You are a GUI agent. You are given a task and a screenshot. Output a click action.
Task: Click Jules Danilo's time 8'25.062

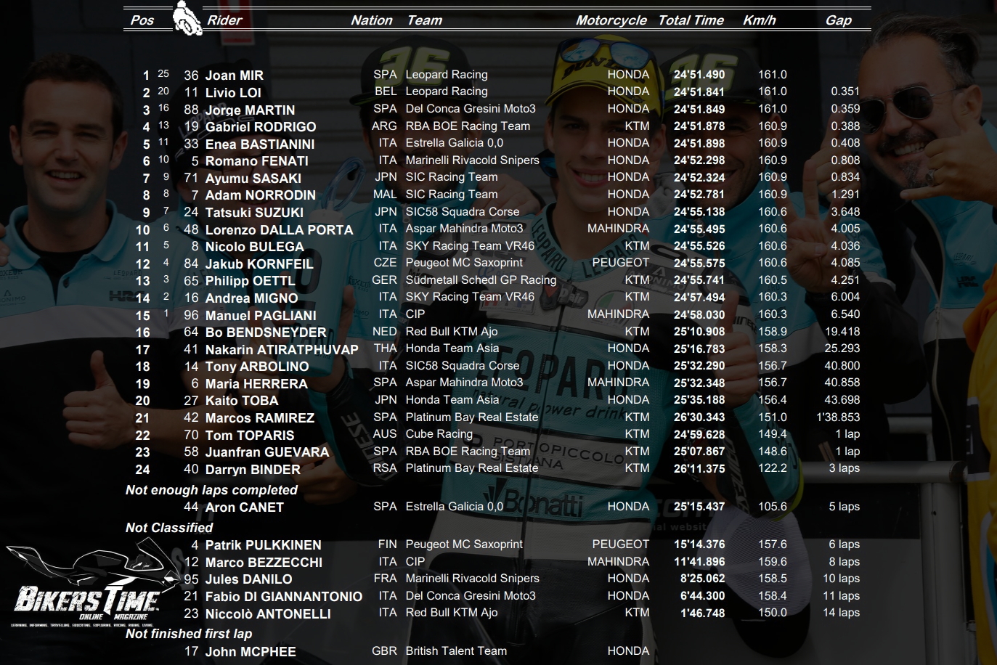[702, 579]
